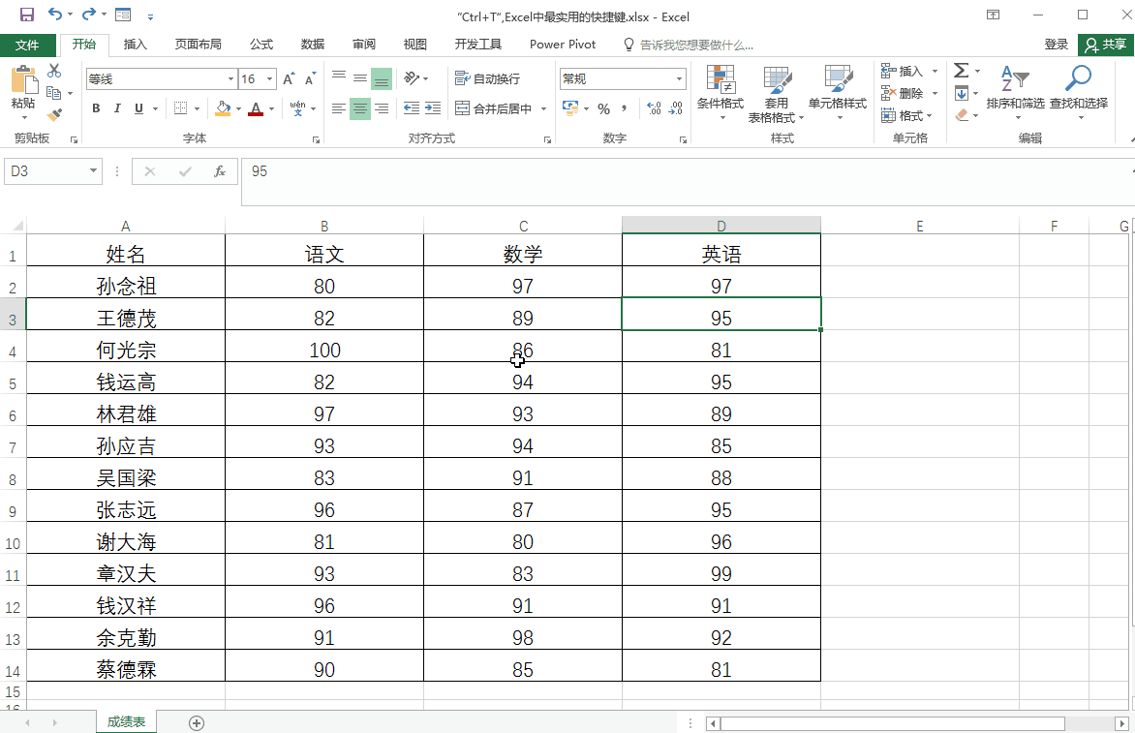Screen dimensions: 1135x733
Task: Select column D header
Action: [721, 226]
